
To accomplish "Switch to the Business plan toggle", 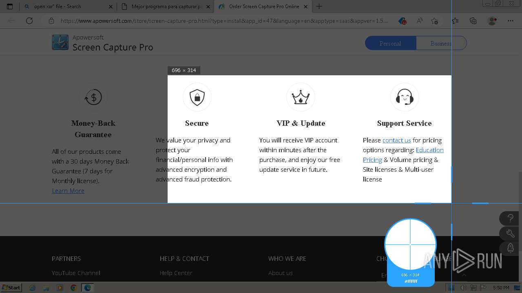I will [x=441, y=43].
